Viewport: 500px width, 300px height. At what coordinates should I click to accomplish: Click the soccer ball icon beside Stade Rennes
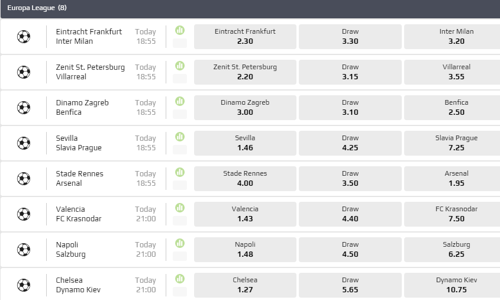click(24, 179)
